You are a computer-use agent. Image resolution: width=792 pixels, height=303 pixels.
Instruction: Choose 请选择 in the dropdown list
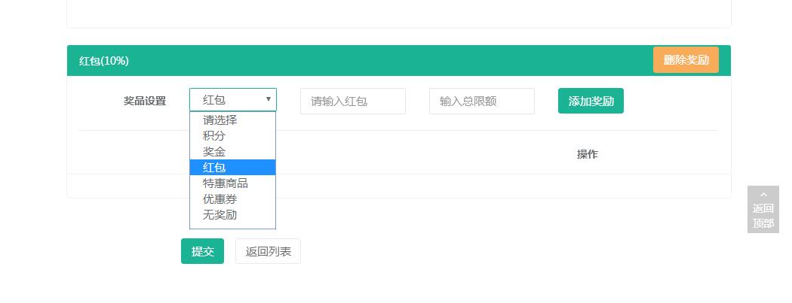pos(232,120)
